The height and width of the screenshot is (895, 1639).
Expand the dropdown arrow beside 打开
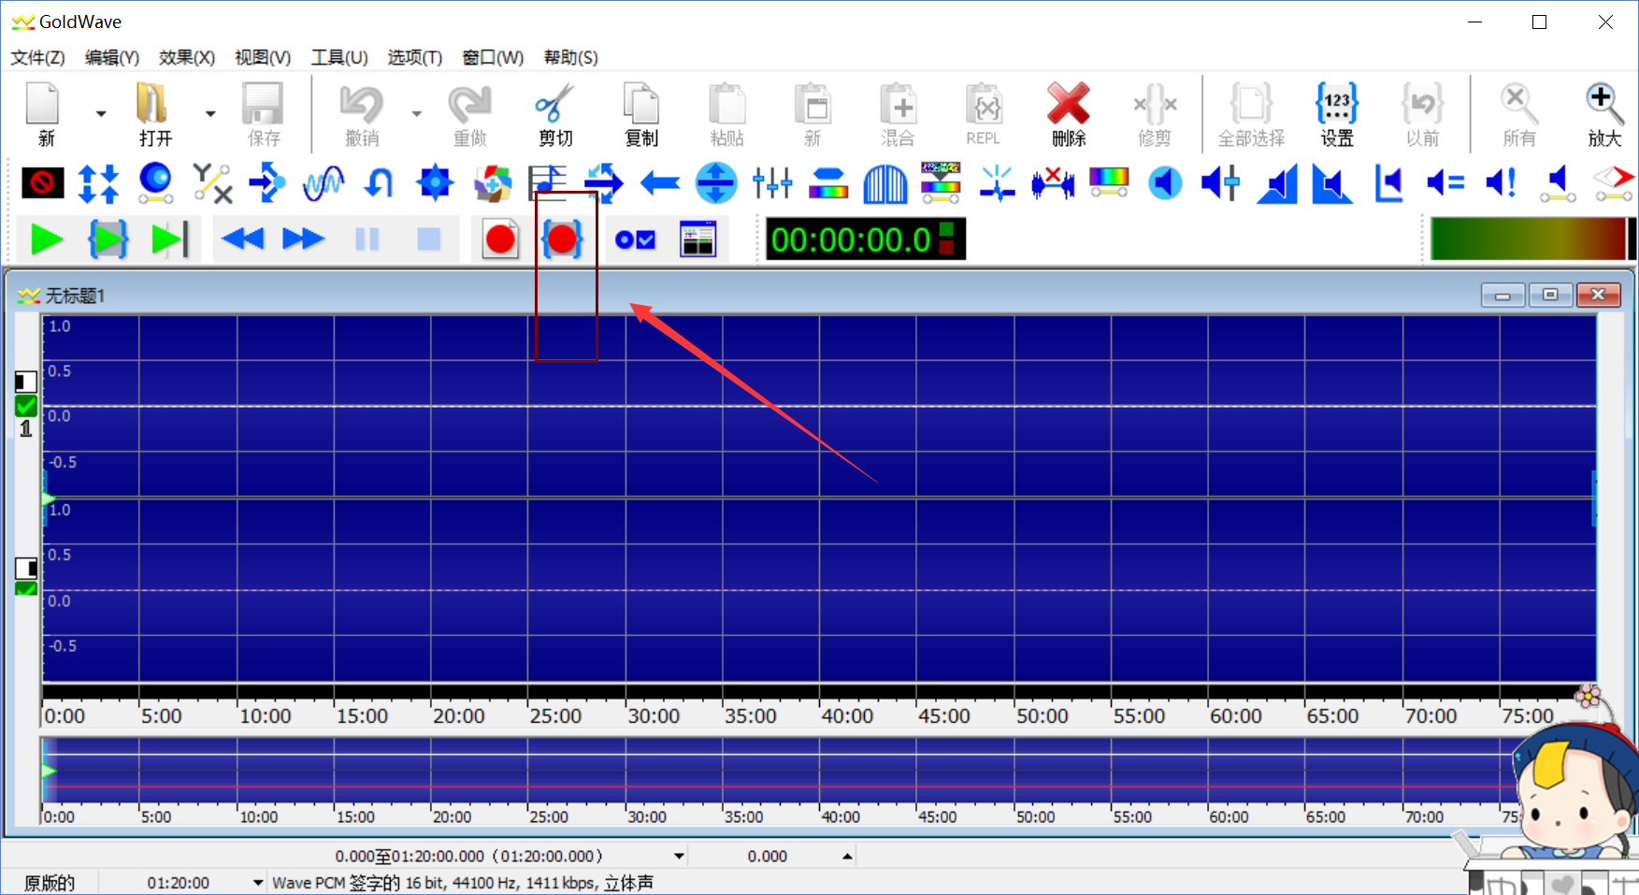coord(210,114)
